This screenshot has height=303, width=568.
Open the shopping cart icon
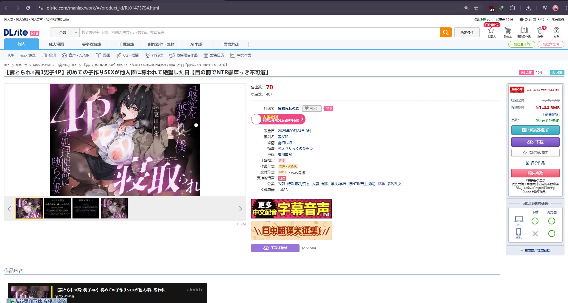click(507, 31)
